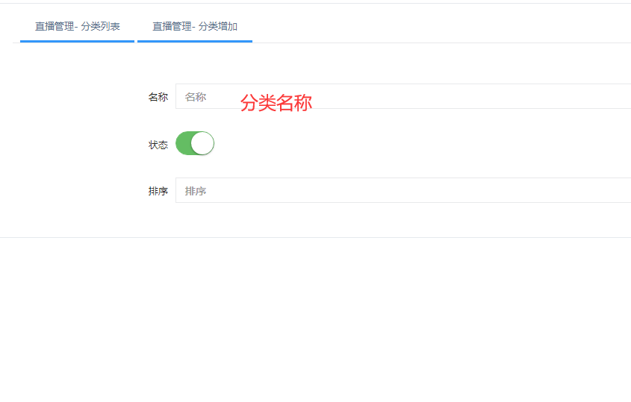Click the 名称 input field

tap(403, 96)
